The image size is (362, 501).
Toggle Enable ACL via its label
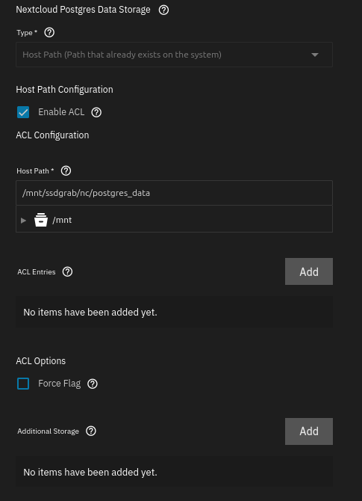point(61,112)
